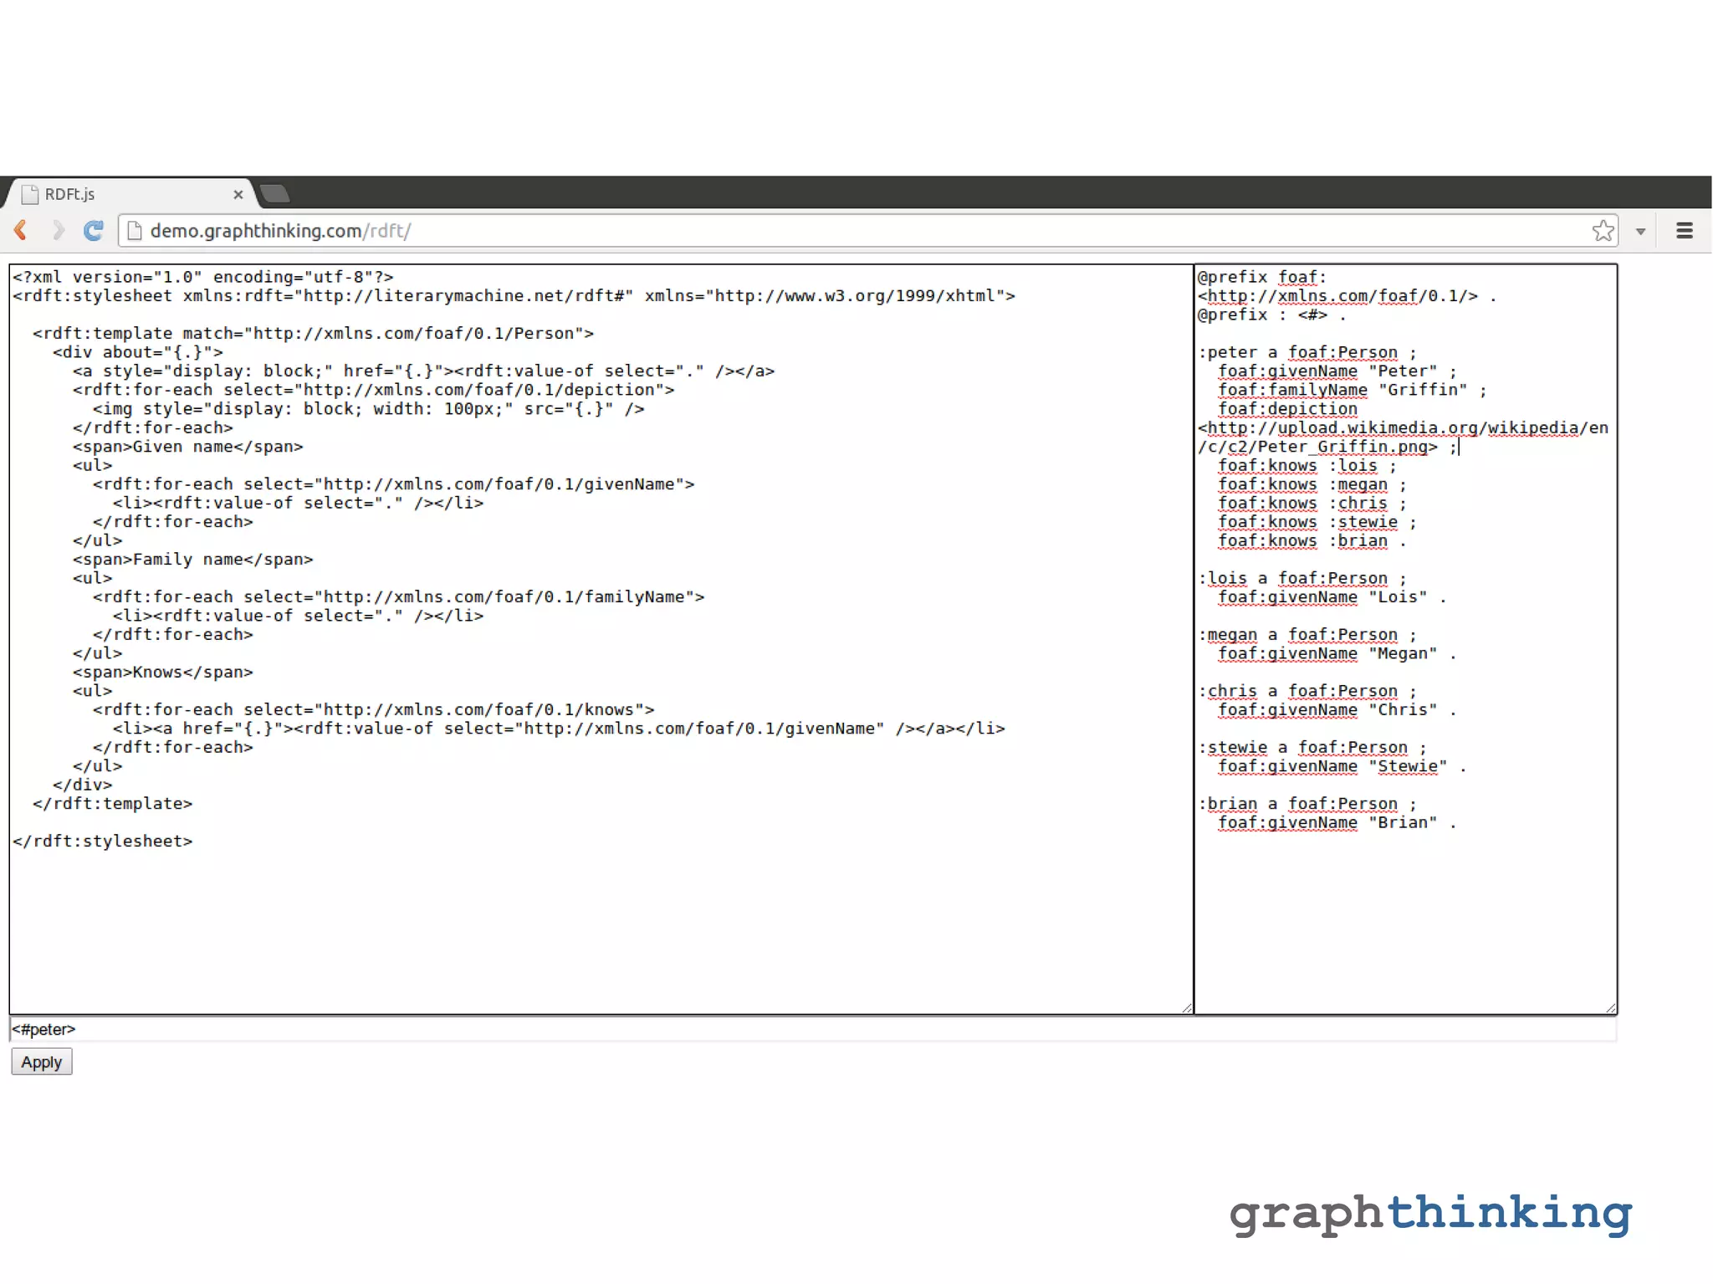Click the '@prefix foaf:' line
Image resolution: width=1713 pixels, height=1284 pixels.
1262,277
